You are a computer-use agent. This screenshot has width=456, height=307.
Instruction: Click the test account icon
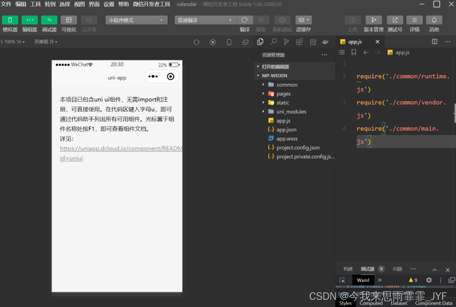395,20
